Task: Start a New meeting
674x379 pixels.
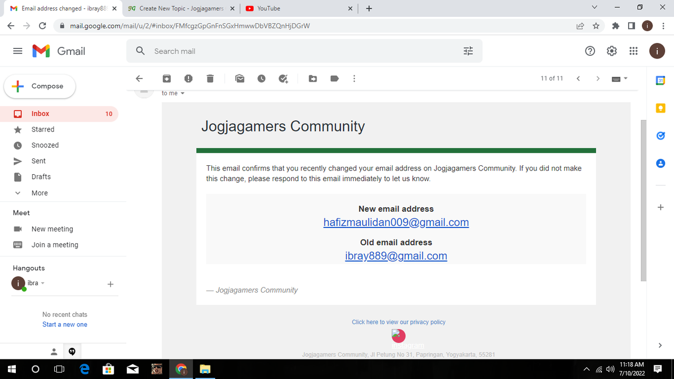Action: (x=52, y=229)
